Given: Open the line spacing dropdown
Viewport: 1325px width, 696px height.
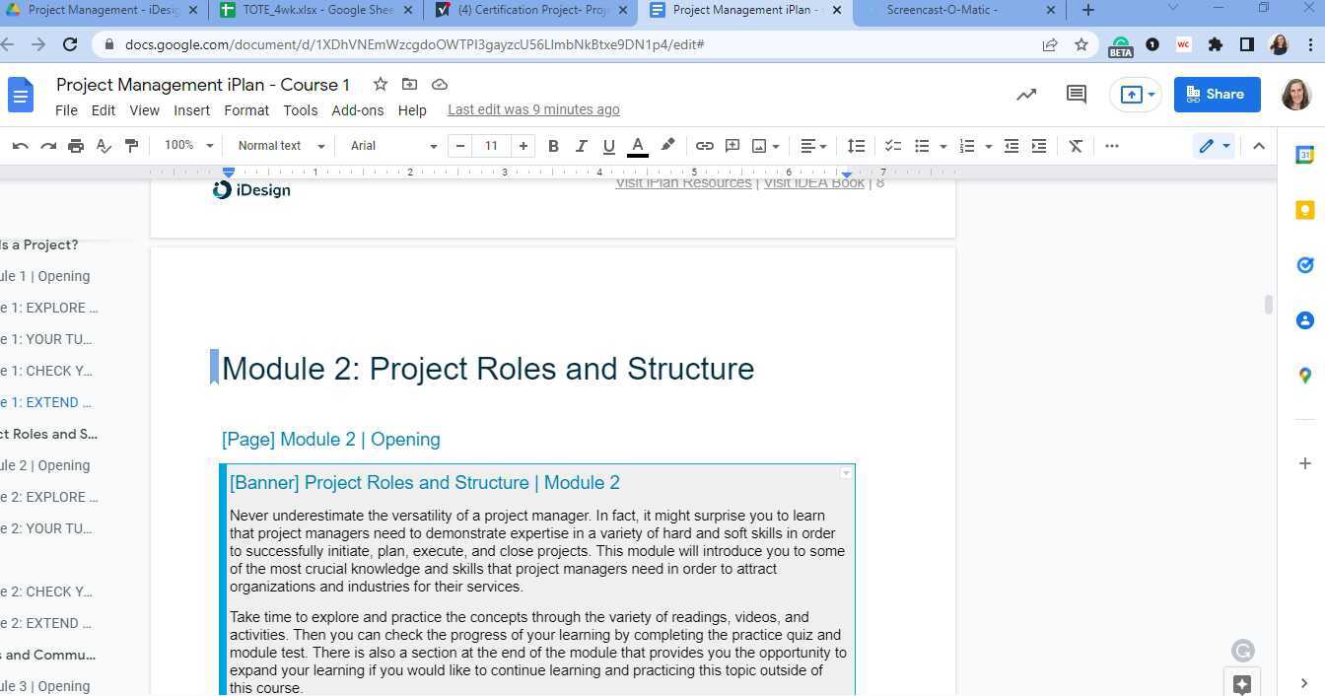Looking at the screenshot, I should point(856,145).
